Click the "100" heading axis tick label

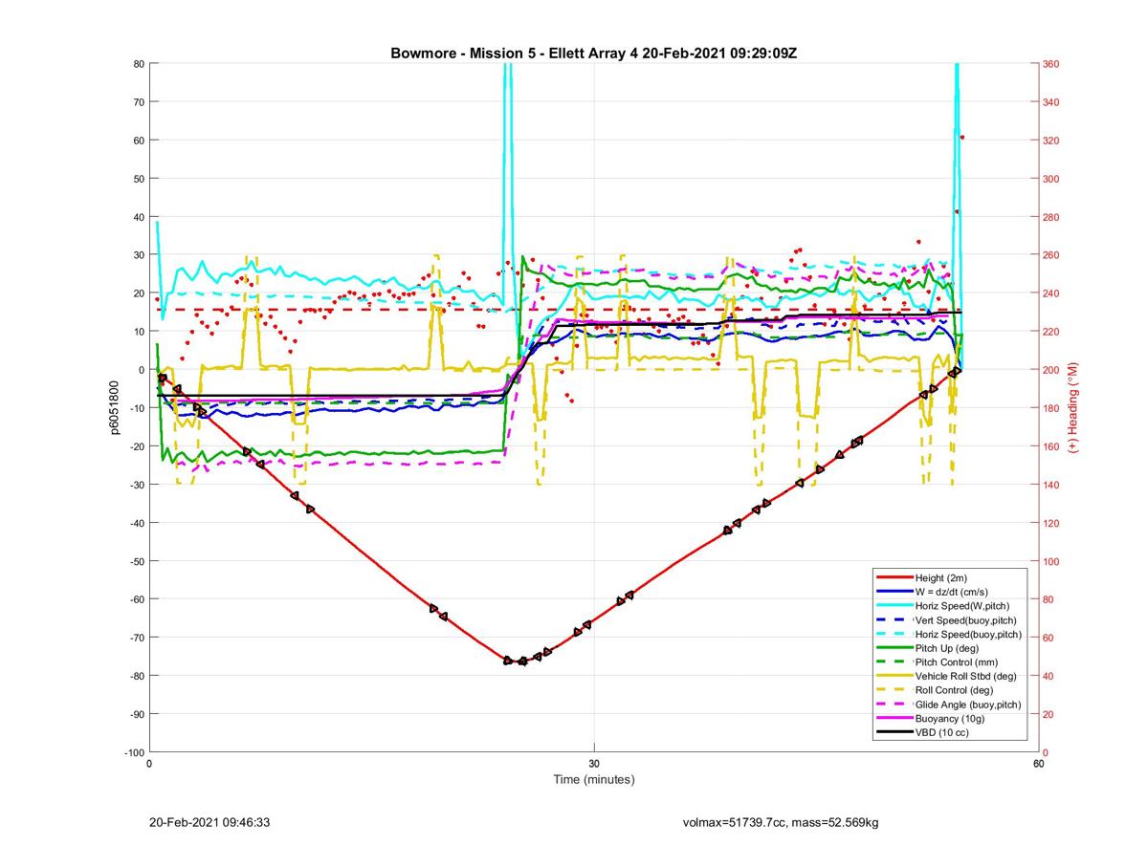coord(1052,561)
